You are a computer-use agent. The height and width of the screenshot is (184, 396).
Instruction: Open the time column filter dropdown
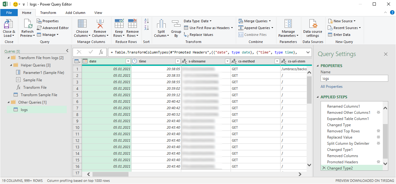[x=178, y=61]
